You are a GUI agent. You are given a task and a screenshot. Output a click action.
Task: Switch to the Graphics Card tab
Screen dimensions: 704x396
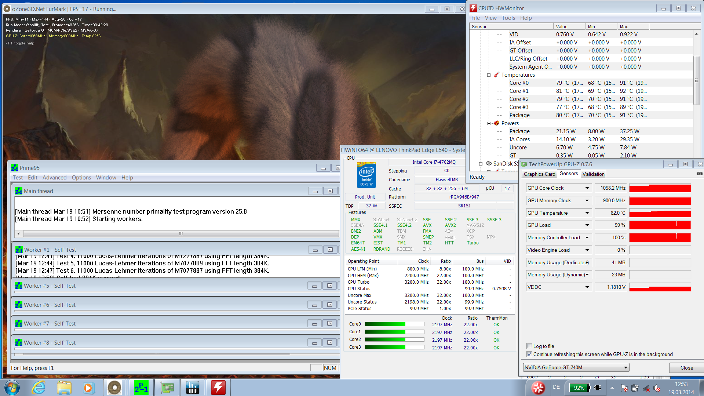pyautogui.click(x=539, y=174)
